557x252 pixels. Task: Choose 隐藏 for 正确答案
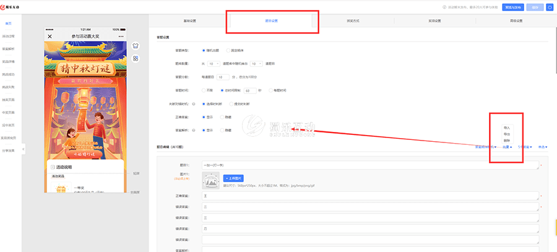(222, 116)
